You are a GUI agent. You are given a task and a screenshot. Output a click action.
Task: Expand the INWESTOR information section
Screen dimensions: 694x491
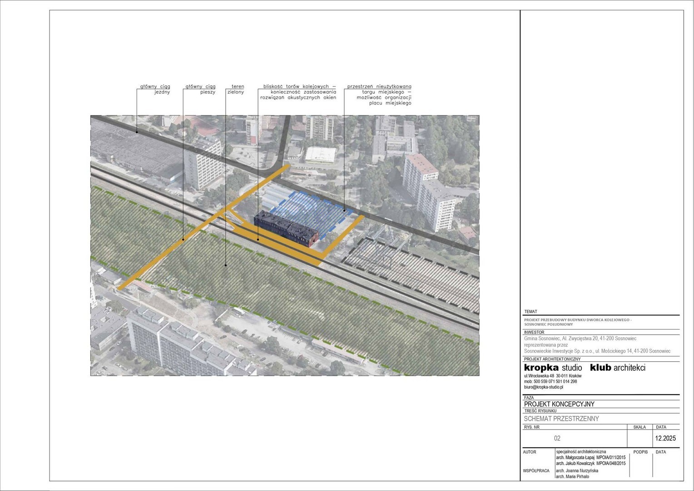(533, 332)
